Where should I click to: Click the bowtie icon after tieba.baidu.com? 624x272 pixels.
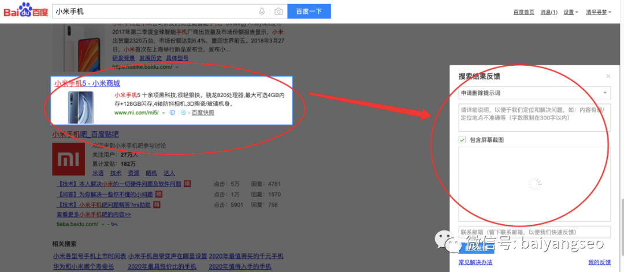[x=115, y=224]
